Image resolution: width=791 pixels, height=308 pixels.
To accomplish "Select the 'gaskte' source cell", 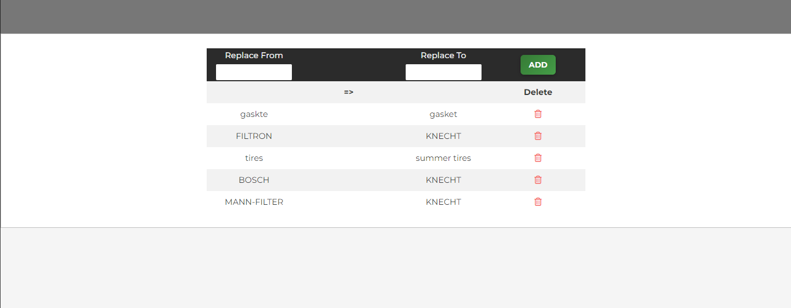I will pyautogui.click(x=253, y=114).
